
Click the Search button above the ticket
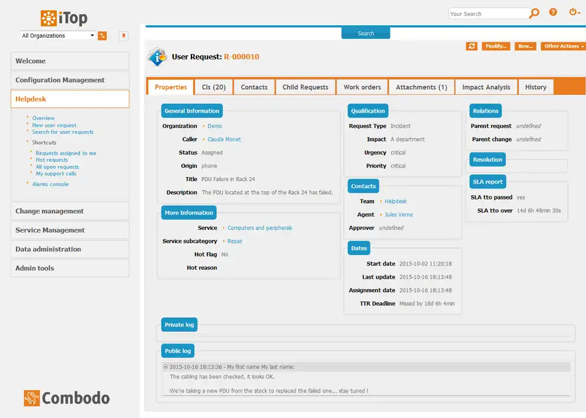[x=366, y=33]
